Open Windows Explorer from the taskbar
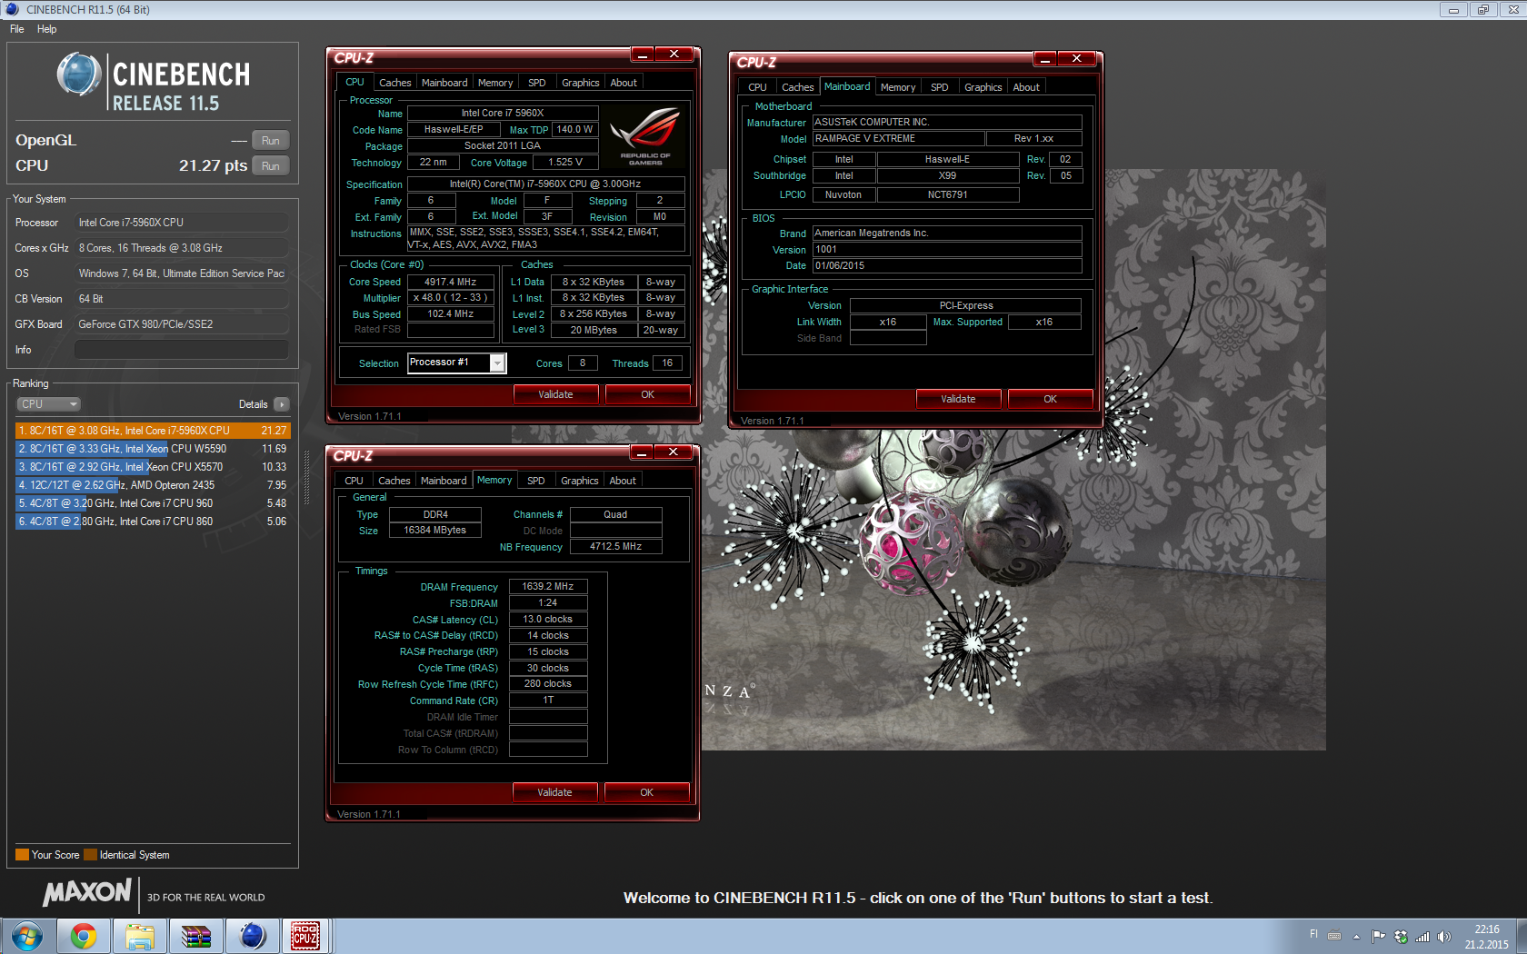This screenshot has height=954, width=1527. [x=140, y=936]
